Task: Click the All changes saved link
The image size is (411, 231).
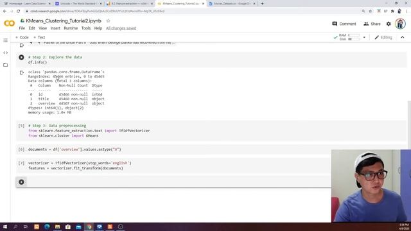Action: [x=121, y=28]
